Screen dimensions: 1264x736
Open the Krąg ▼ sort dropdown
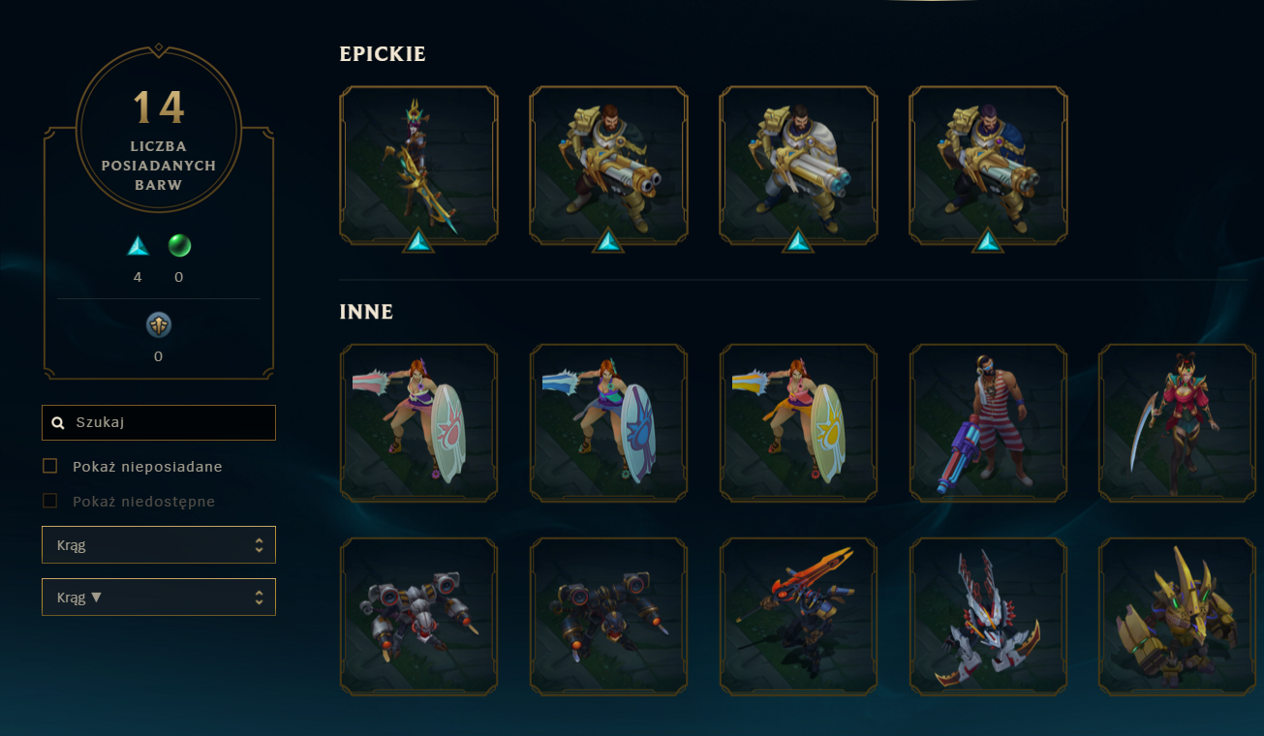click(x=159, y=597)
